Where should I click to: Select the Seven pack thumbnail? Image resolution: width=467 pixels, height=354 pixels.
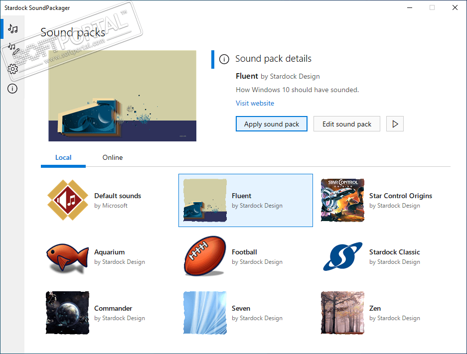point(205,313)
